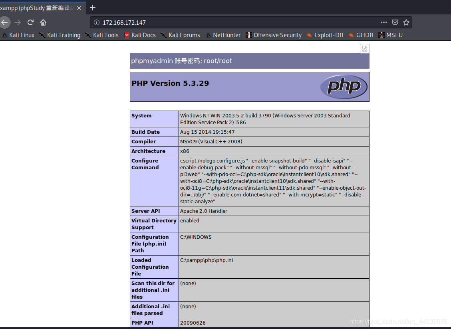The height and width of the screenshot is (329, 451).
Task: Click the Scan this dir label
Action: tap(153, 290)
